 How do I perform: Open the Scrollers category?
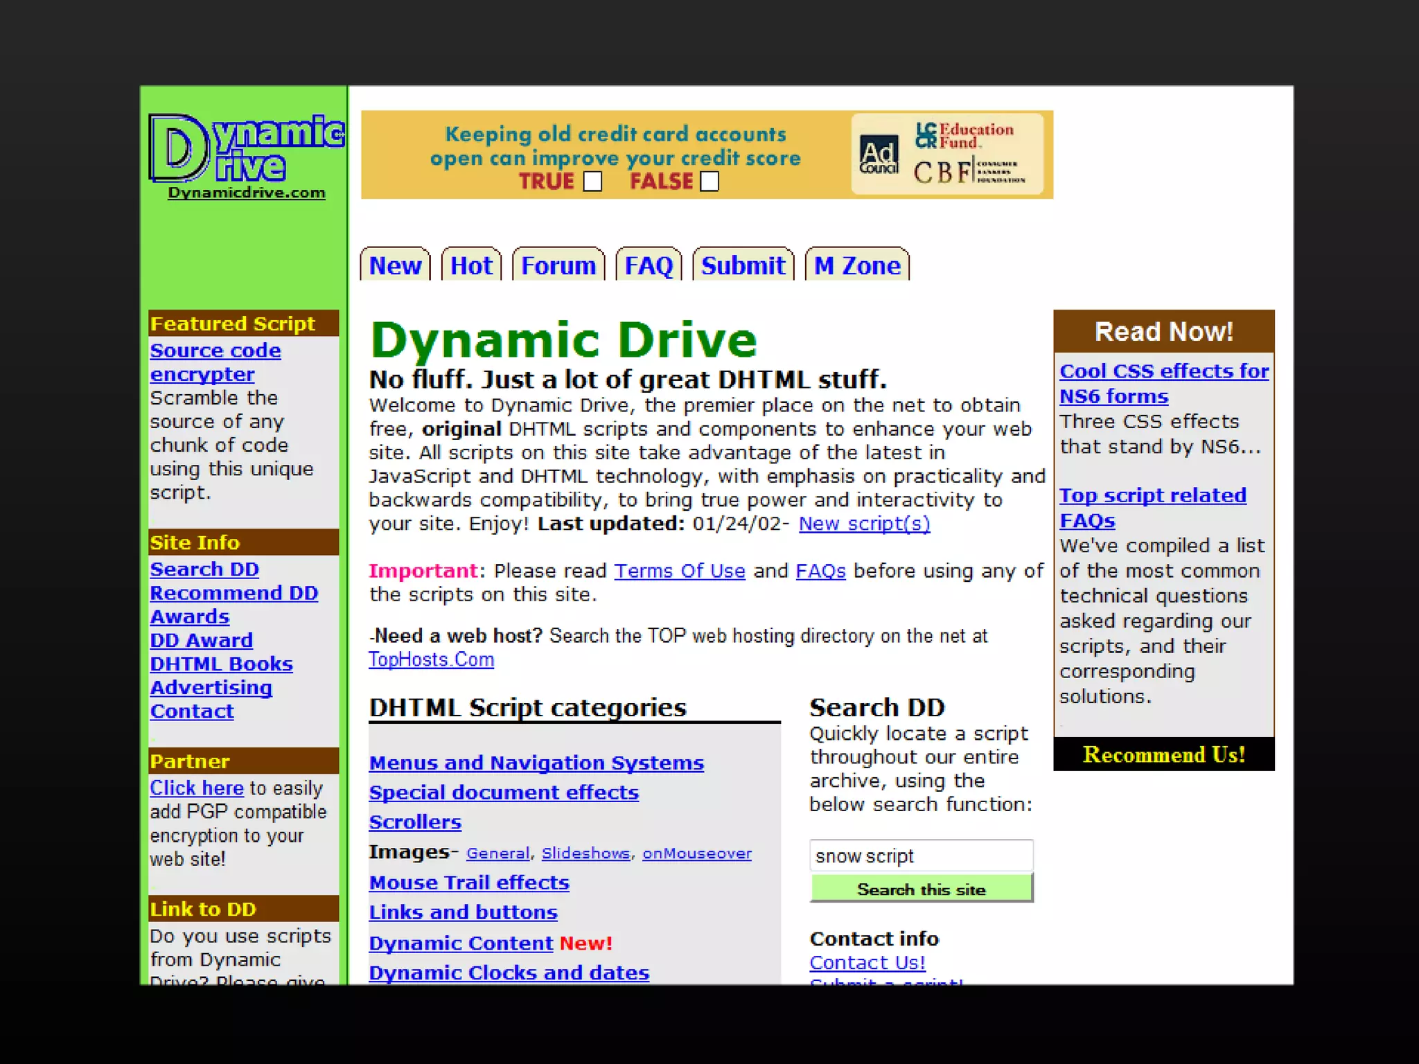pos(415,822)
